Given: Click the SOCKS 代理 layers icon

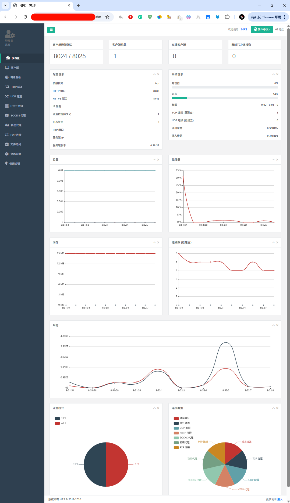Looking at the screenshot, I should tap(7, 116).
